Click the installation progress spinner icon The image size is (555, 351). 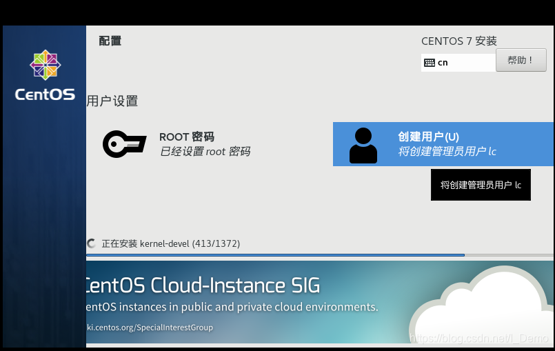tap(91, 243)
